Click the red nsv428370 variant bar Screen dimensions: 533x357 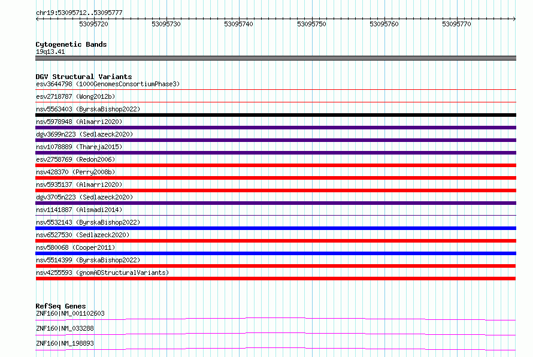(275, 178)
